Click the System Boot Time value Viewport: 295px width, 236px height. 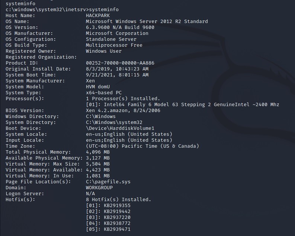pos(117,75)
